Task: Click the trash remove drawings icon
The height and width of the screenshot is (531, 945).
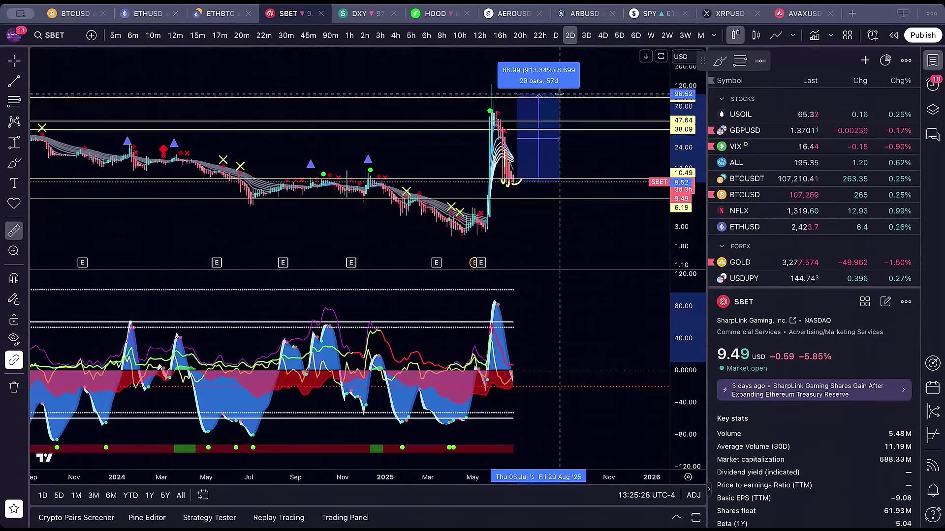Action: (14, 387)
